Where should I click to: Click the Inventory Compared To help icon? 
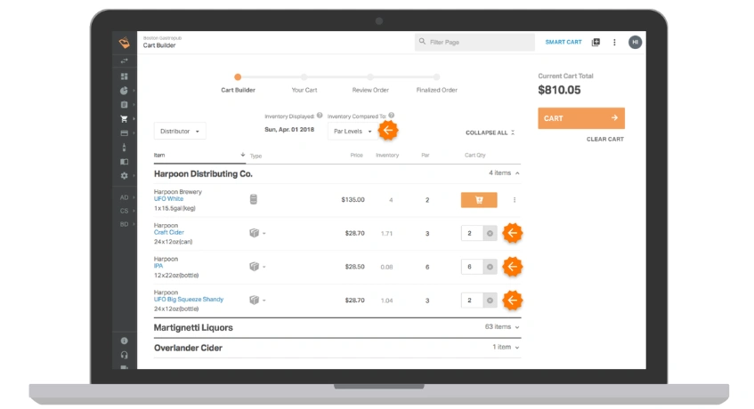(x=392, y=116)
